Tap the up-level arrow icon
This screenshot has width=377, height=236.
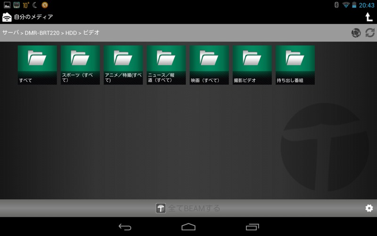tap(369, 17)
